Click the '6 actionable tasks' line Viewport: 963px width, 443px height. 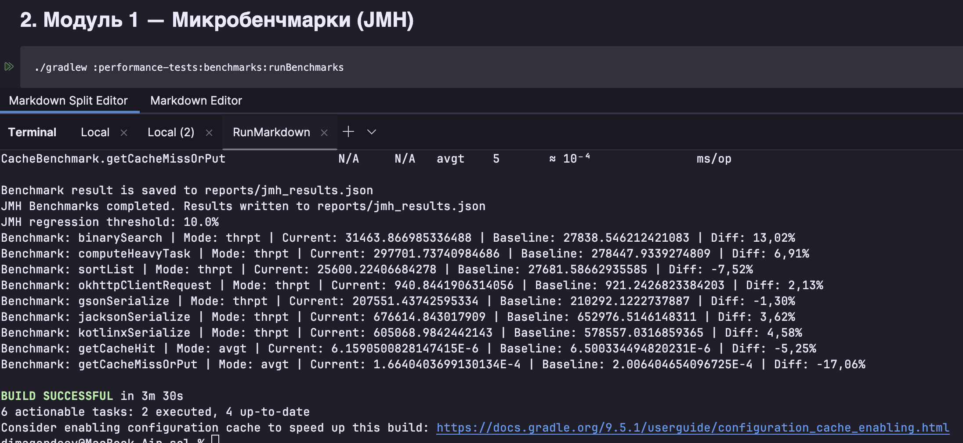coord(156,412)
